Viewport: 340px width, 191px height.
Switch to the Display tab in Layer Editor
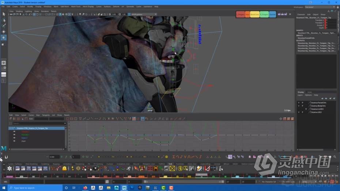click(x=301, y=92)
